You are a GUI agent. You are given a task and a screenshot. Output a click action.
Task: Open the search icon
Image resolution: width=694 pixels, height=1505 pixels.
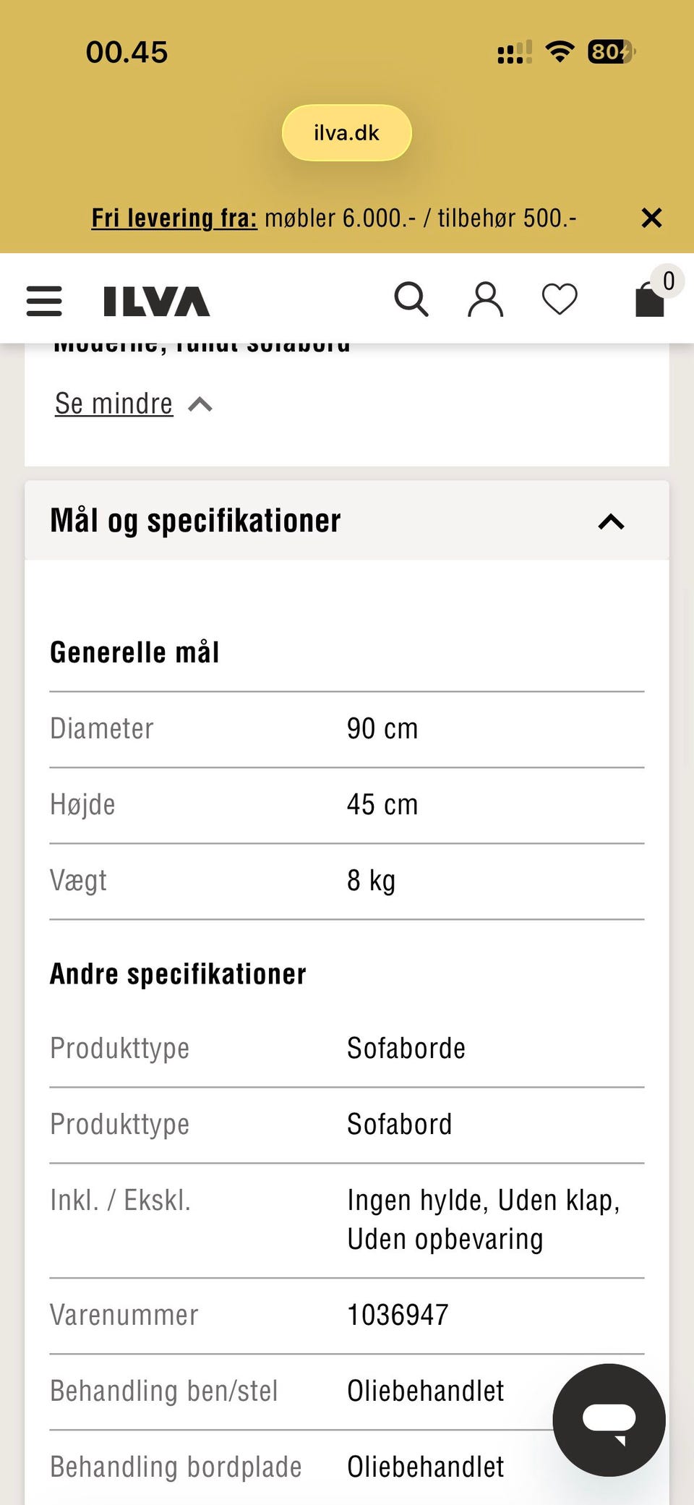411,299
